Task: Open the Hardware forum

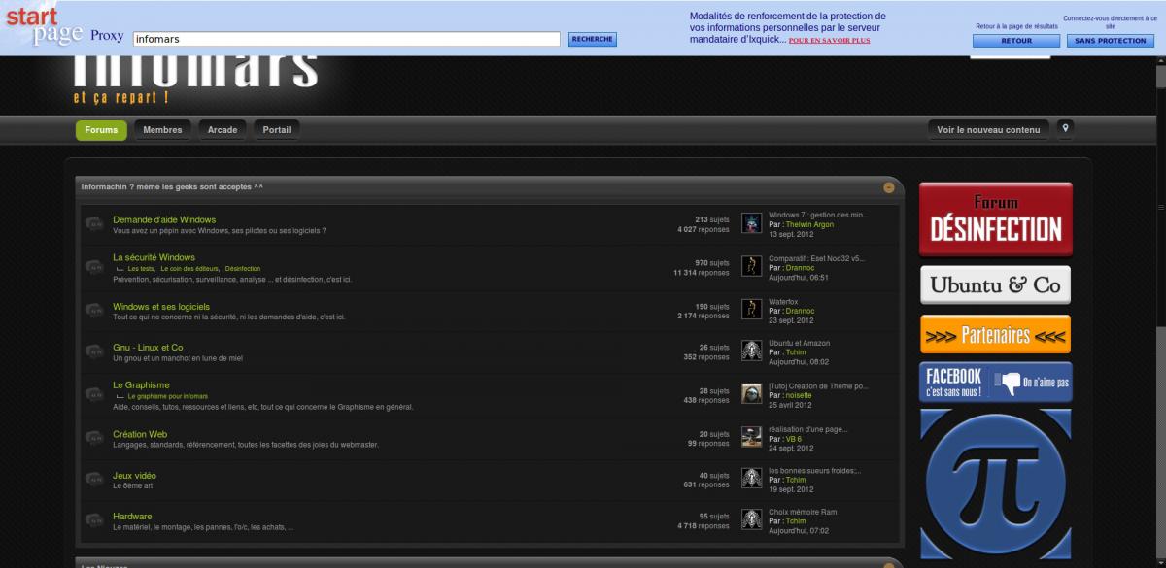Action: 132,516
